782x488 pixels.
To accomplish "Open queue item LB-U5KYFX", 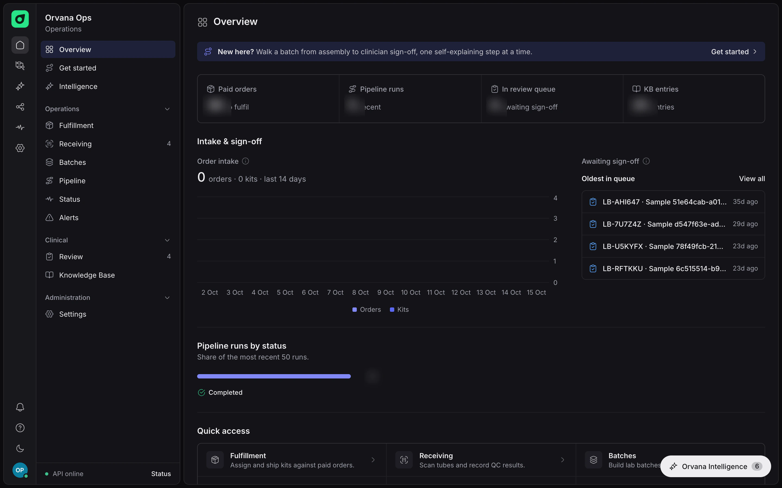I will tap(673, 246).
